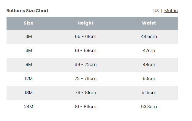Switch the size chart to US units
This screenshot has height=121, width=192.
click(156, 11)
